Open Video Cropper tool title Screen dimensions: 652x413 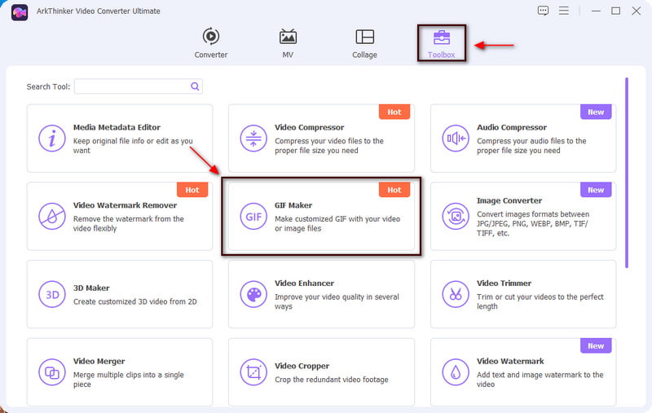302,366
